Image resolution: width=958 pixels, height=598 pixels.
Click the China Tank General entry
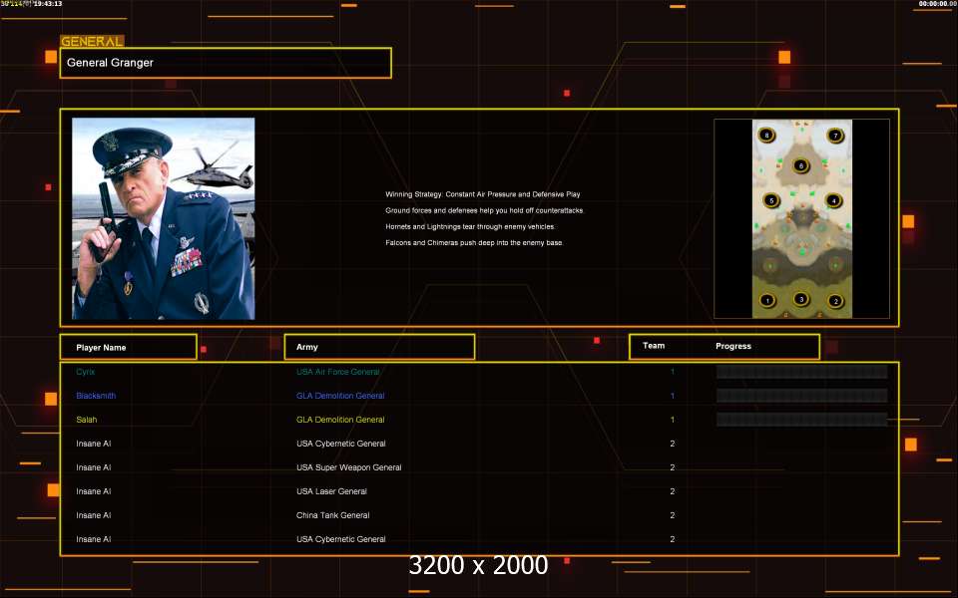332,515
